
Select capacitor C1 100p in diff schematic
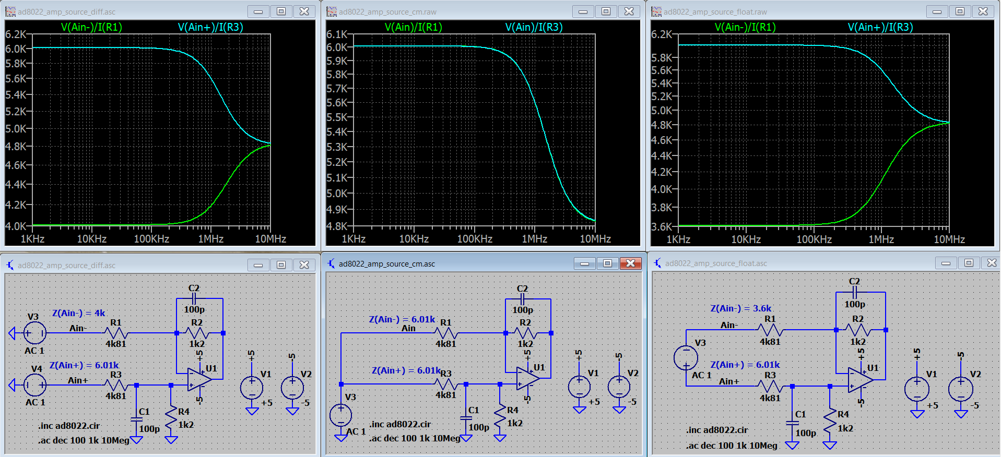point(136,419)
